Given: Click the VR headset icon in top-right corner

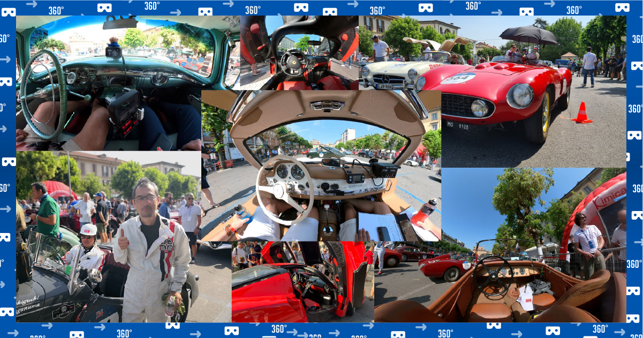Looking at the screenshot, I should [622, 7].
